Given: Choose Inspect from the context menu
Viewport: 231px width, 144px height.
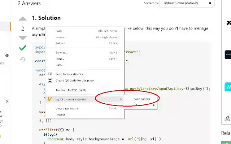Looking at the screenshot, I should 85,114.
